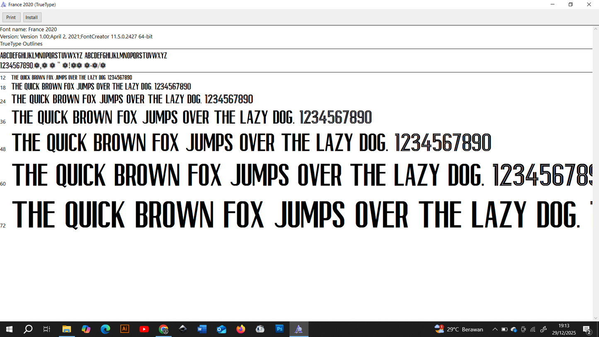Click the Install font button

click(x=32, y=17)
